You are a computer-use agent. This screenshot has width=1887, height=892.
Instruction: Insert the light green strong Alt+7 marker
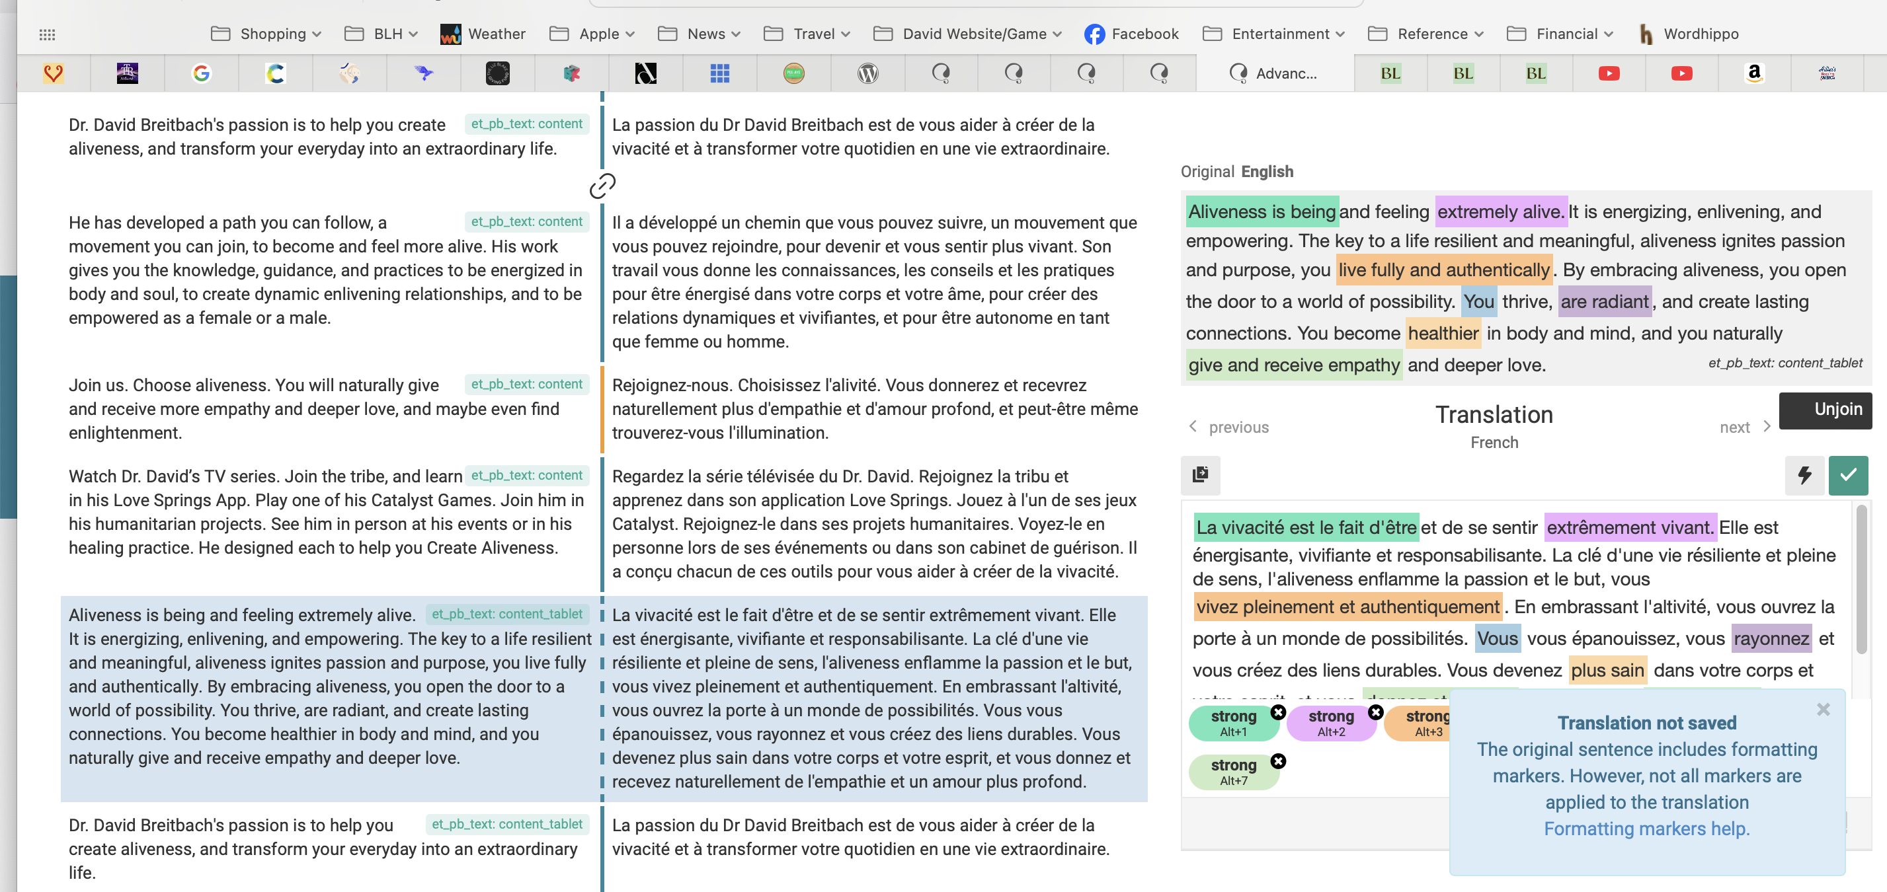tap(1232, 772)
